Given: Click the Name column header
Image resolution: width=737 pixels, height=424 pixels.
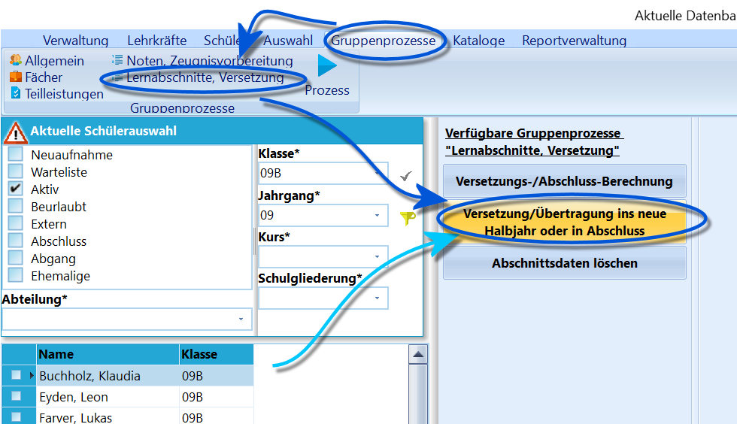Looking at the screenshot, I should tap(108, 354).
